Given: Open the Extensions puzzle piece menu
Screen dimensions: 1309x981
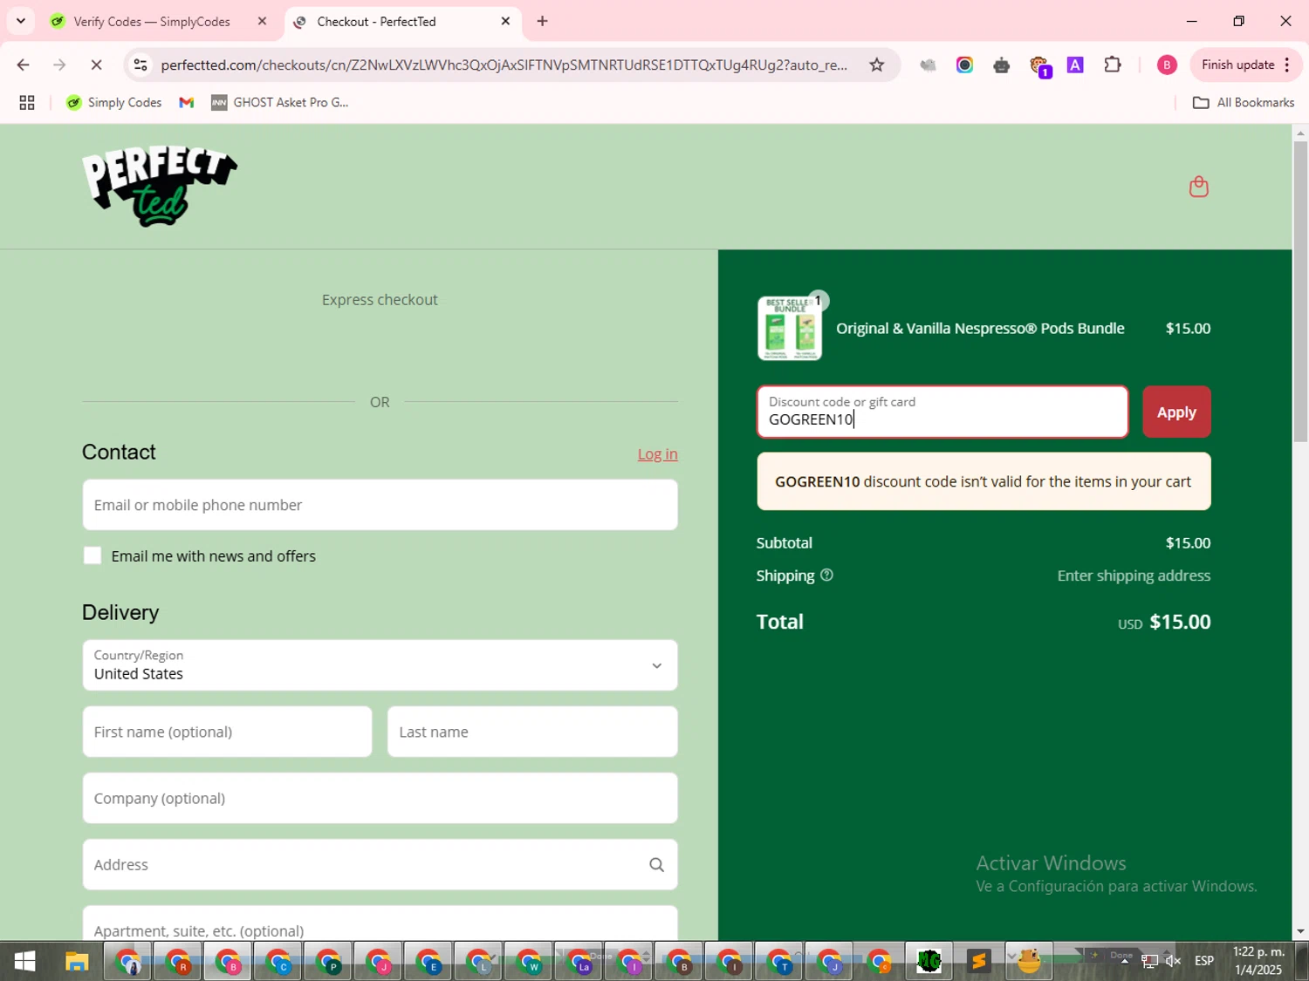Looking at the screenshot, I should (1113, 65).
